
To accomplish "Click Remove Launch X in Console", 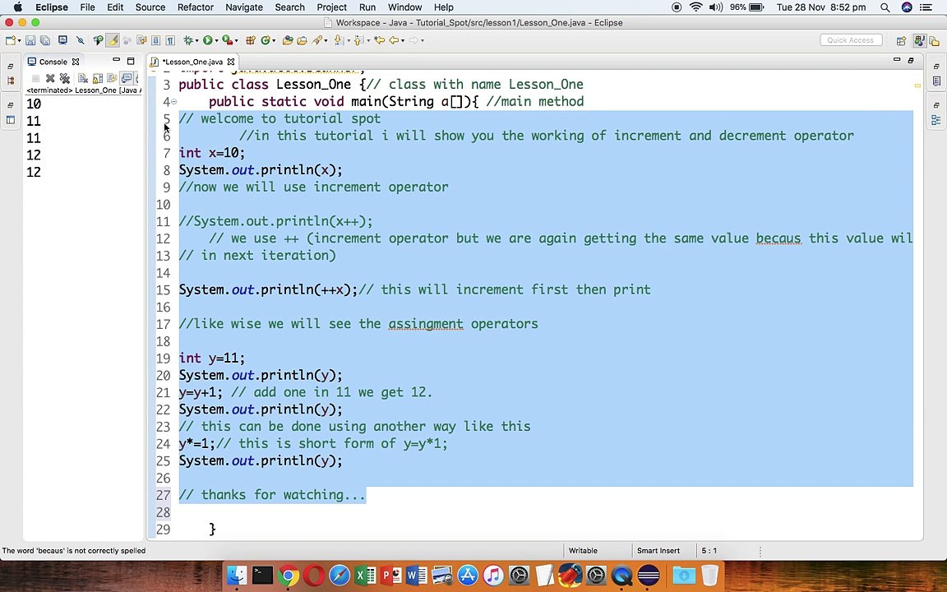I will (x=50, y=79).
